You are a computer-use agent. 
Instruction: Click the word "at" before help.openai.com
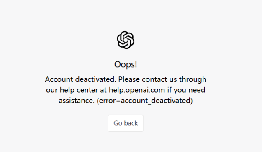coord(103,90)
